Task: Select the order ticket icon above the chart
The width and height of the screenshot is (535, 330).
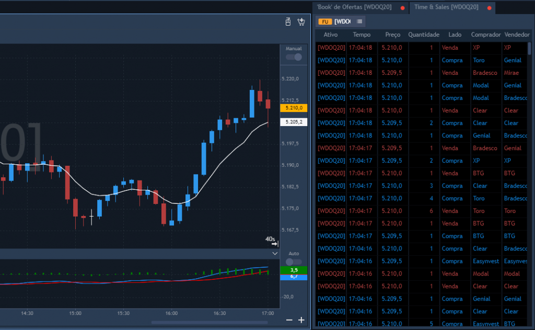Action: click(288, 22)
